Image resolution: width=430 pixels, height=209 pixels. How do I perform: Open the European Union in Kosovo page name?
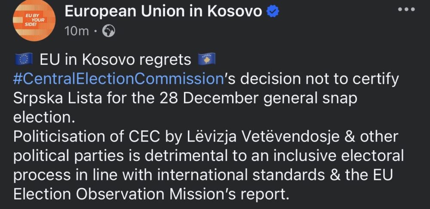click(163, 12)
